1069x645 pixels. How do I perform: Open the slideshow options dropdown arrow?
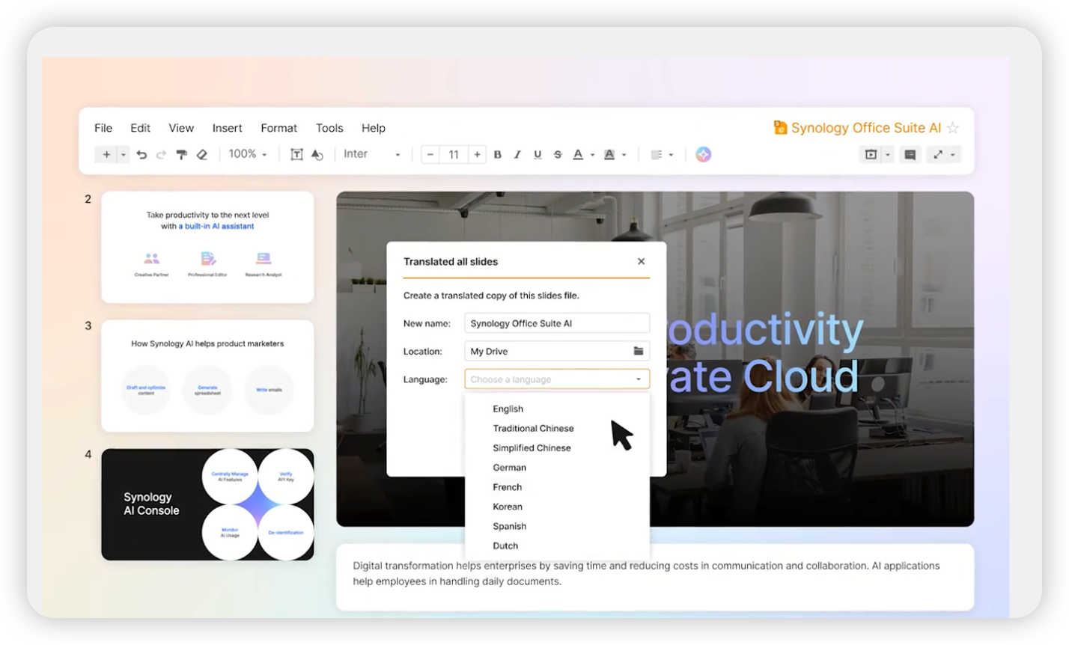[888, 155]
